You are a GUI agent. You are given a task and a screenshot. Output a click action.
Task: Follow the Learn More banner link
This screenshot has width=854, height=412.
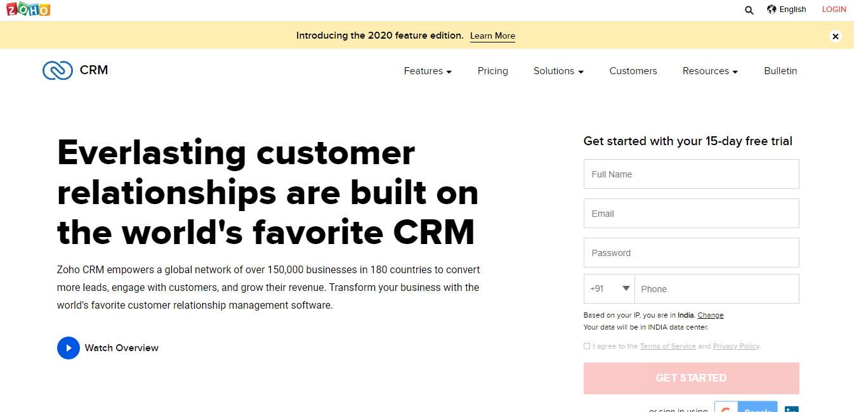492,36
